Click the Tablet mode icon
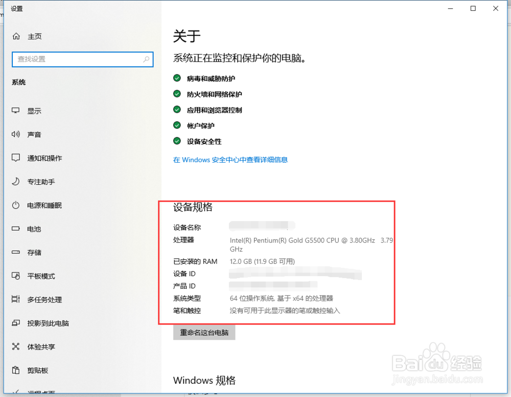Viewport: 511px width, 397px height. (16, 276)
